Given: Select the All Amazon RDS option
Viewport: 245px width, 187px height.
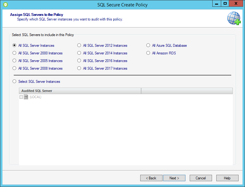Looking at the screenshot, I should [x=148, y=53].
